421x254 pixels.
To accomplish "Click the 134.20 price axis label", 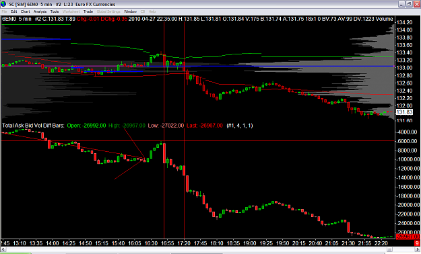I will pos(404,22).
